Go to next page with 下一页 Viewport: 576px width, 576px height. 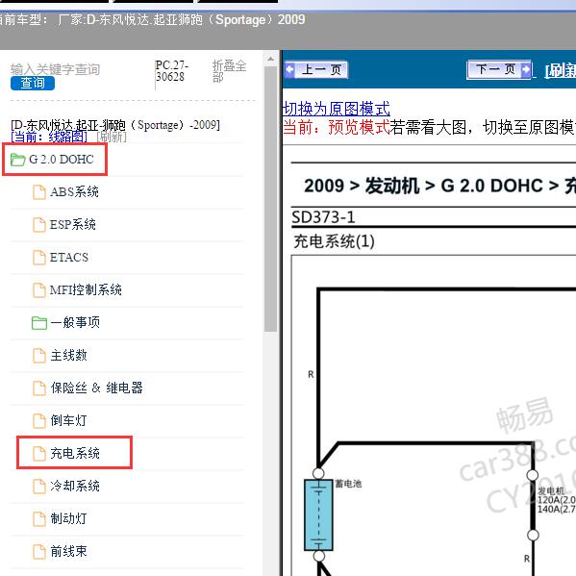tap(499, 69)
